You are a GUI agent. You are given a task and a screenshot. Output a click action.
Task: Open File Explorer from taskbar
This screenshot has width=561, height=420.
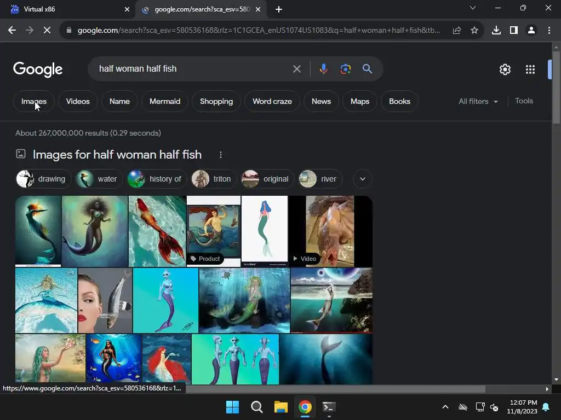coord(281,407)
